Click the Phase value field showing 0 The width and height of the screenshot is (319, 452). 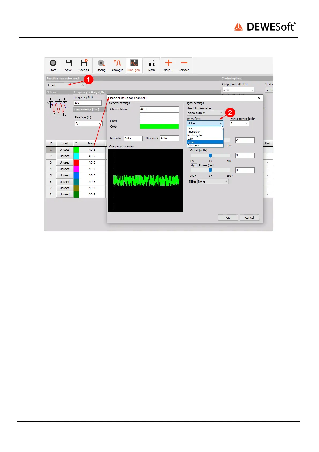click(x=245, y=170)
